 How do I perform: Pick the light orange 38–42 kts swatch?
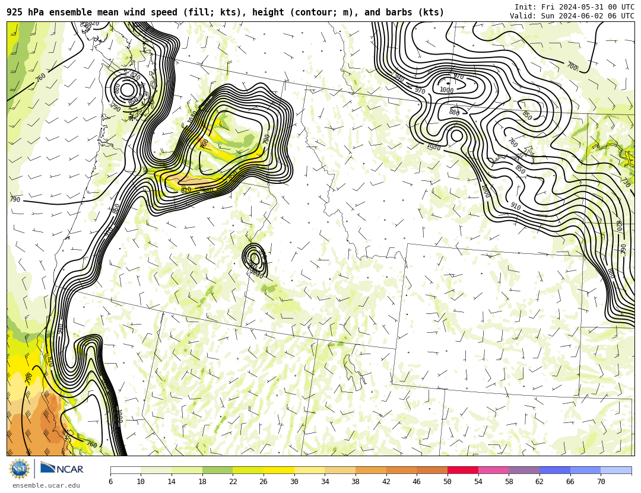point(371,470)
